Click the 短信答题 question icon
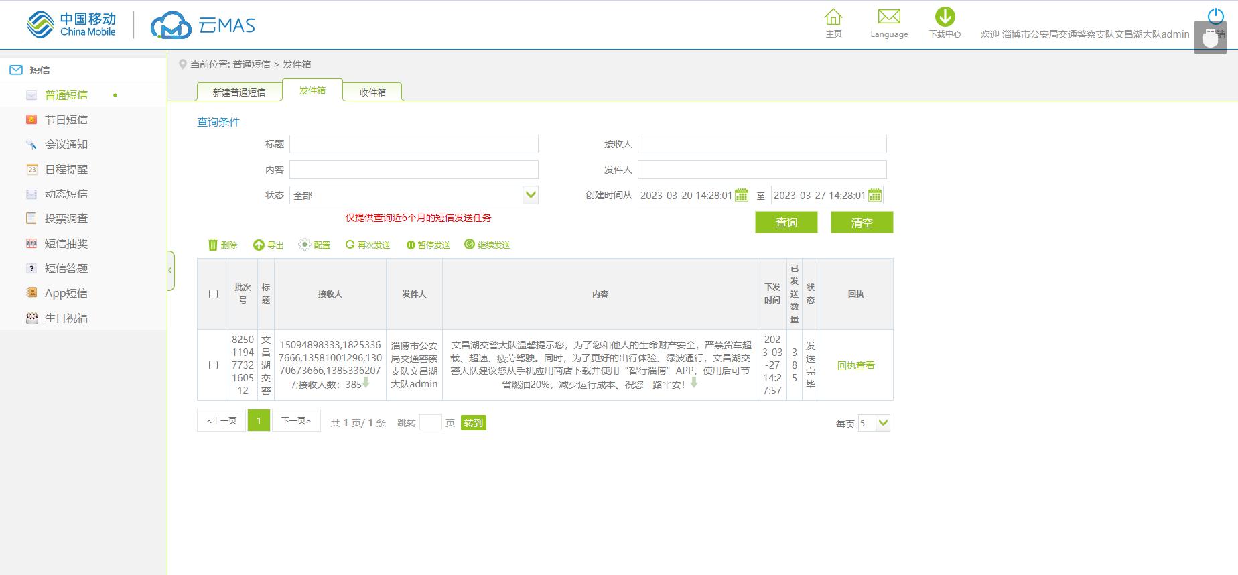Viewport: 1238px width, 575px height. pos(31,268)
